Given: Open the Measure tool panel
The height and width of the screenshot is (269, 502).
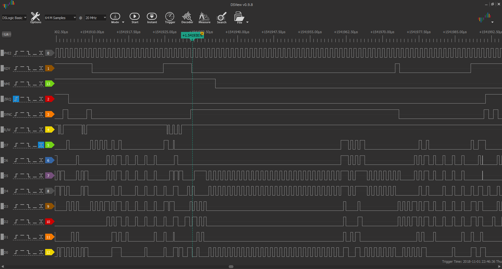Looking at the screenshot, I should tap(204, 18).
